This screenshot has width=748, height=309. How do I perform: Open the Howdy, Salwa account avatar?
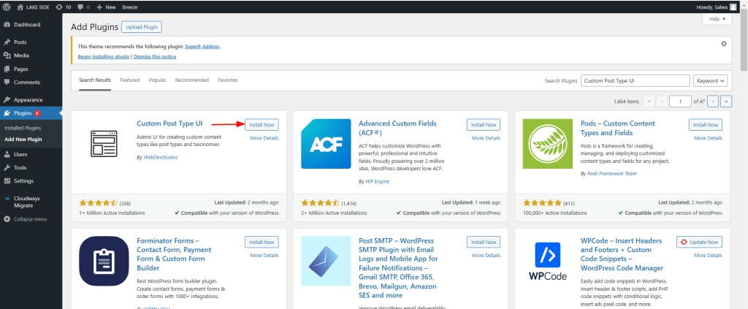(733, 7)
